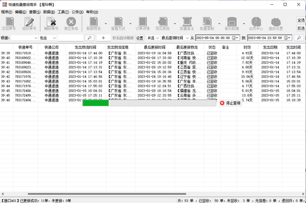Viewport: 306px width, 203px height.
Task: Click the cell 【云南省 多...
Action: click(189, 95)
